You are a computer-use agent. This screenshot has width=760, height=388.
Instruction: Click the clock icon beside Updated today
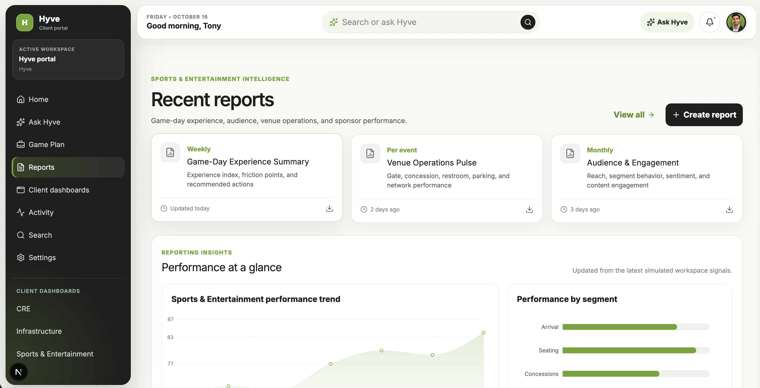pos(164,208)
